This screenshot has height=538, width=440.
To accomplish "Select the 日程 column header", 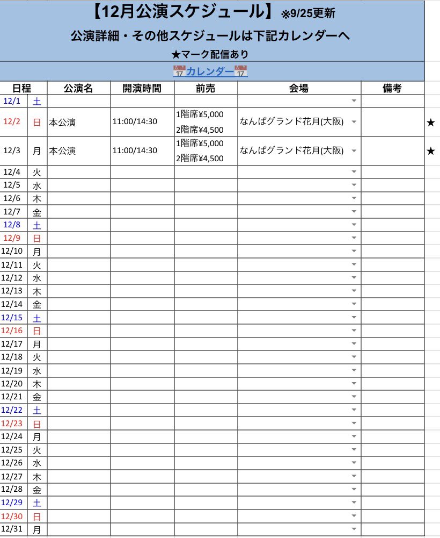I will [x=23, y=88].
